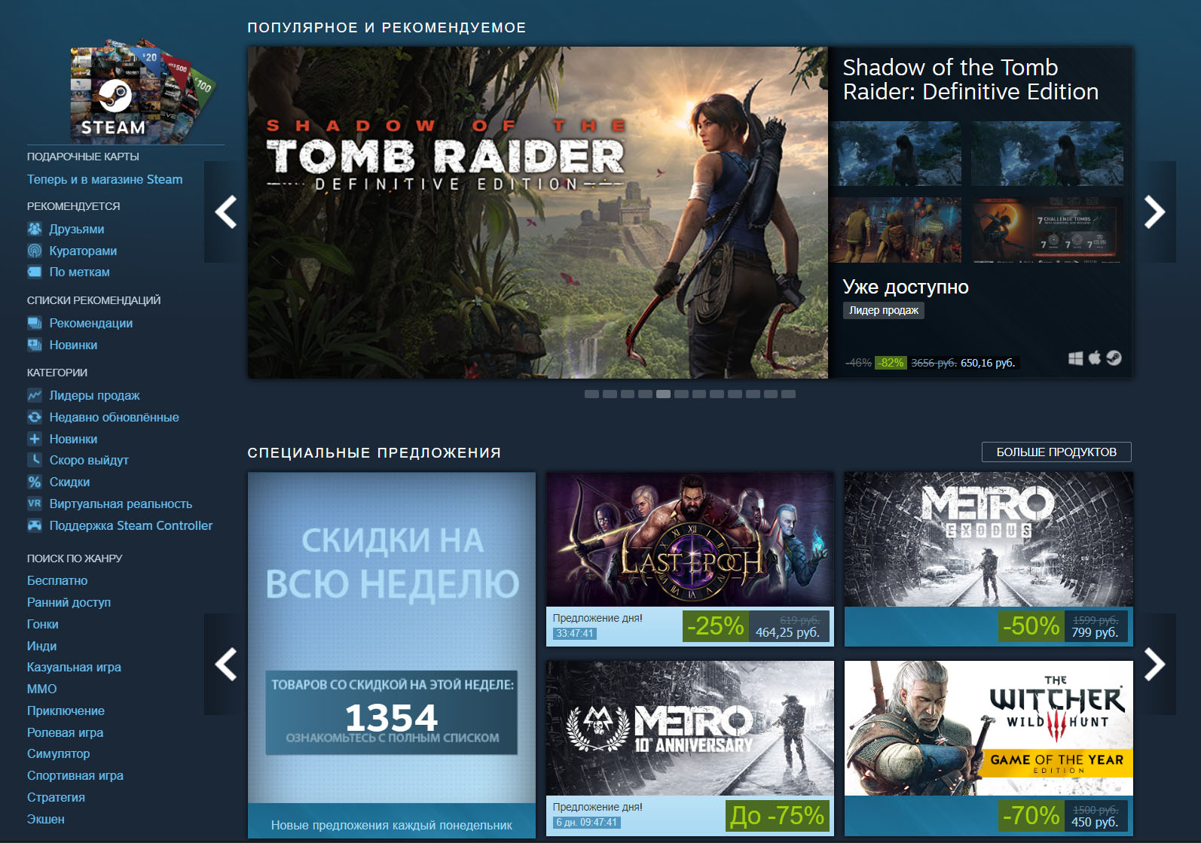Click the Лидеры продаж chart icon
Image resolution: width=1201 pixels, height=843 pixels.
coord(35,395)
